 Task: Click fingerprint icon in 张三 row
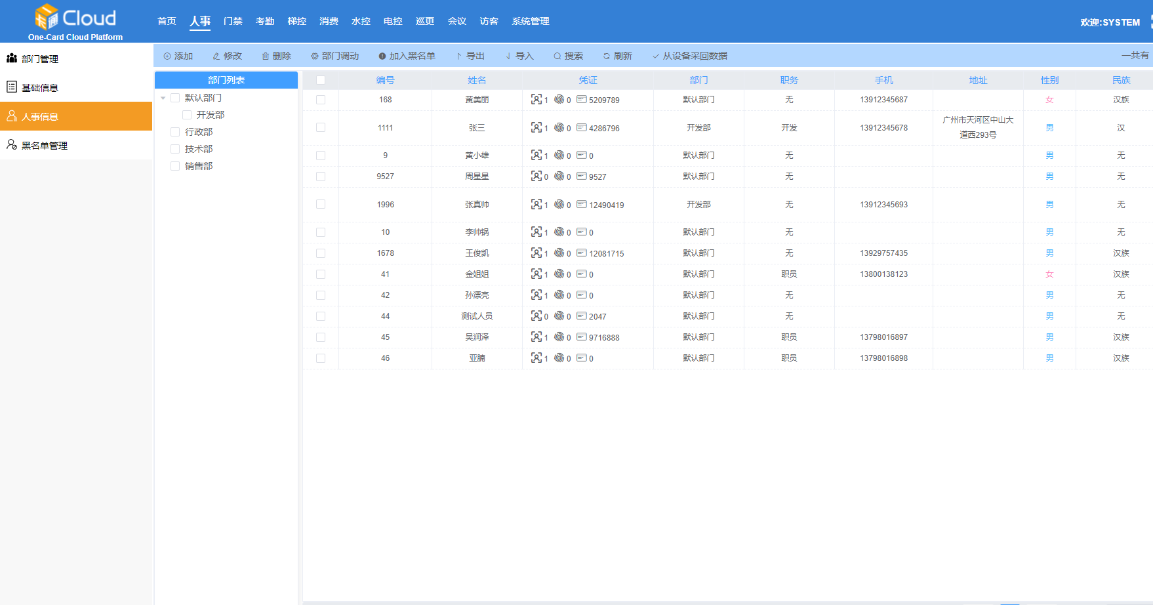tap(559, 127)
